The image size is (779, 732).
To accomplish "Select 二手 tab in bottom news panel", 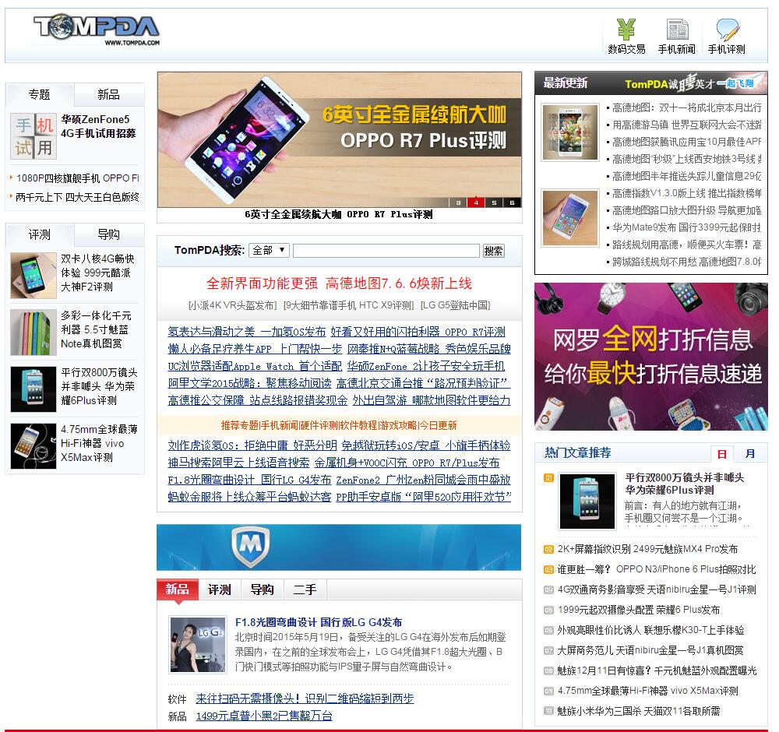I will (x=305, y=589).
